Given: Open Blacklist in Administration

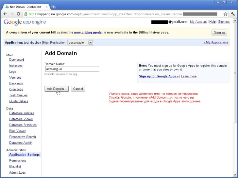Looking at the screenshot, I should (x=15, y=166).
